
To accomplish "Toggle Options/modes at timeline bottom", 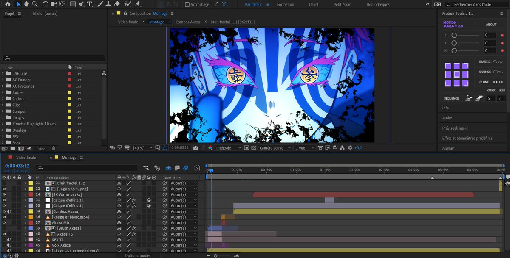I will pyautogui.click(x=138, y=255).
